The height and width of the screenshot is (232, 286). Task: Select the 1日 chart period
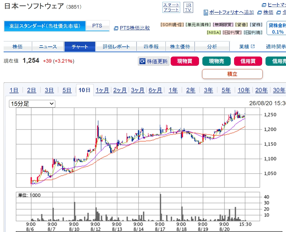14,90
